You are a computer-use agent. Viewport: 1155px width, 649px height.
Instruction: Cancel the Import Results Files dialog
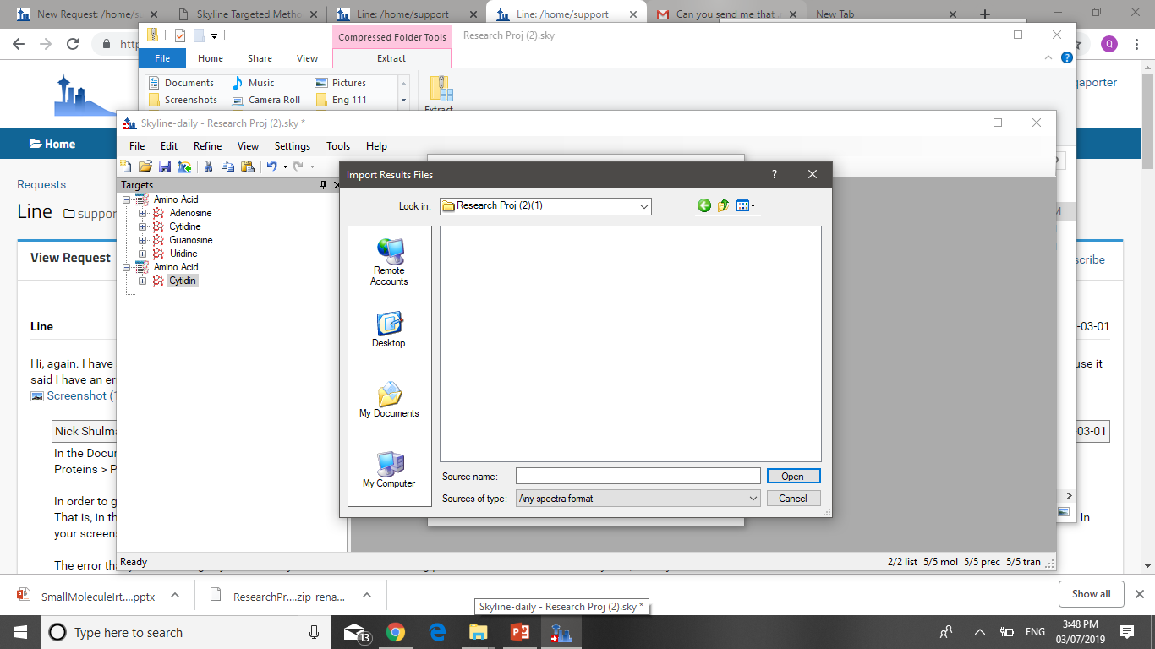coord(792,499)
